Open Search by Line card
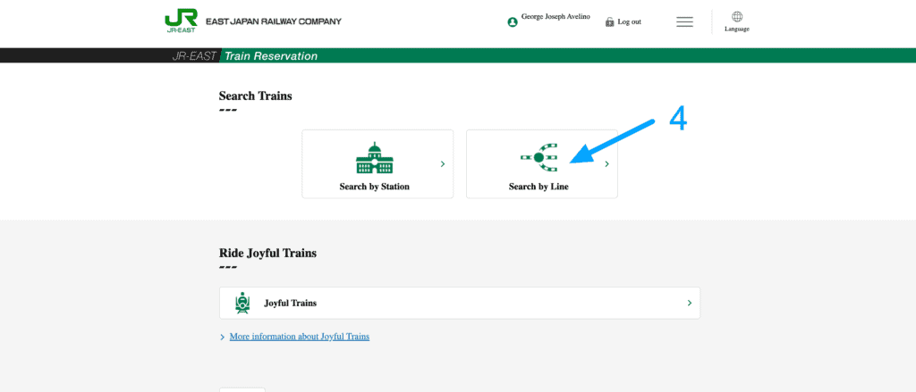916x392 pixels. pos(541,164)
